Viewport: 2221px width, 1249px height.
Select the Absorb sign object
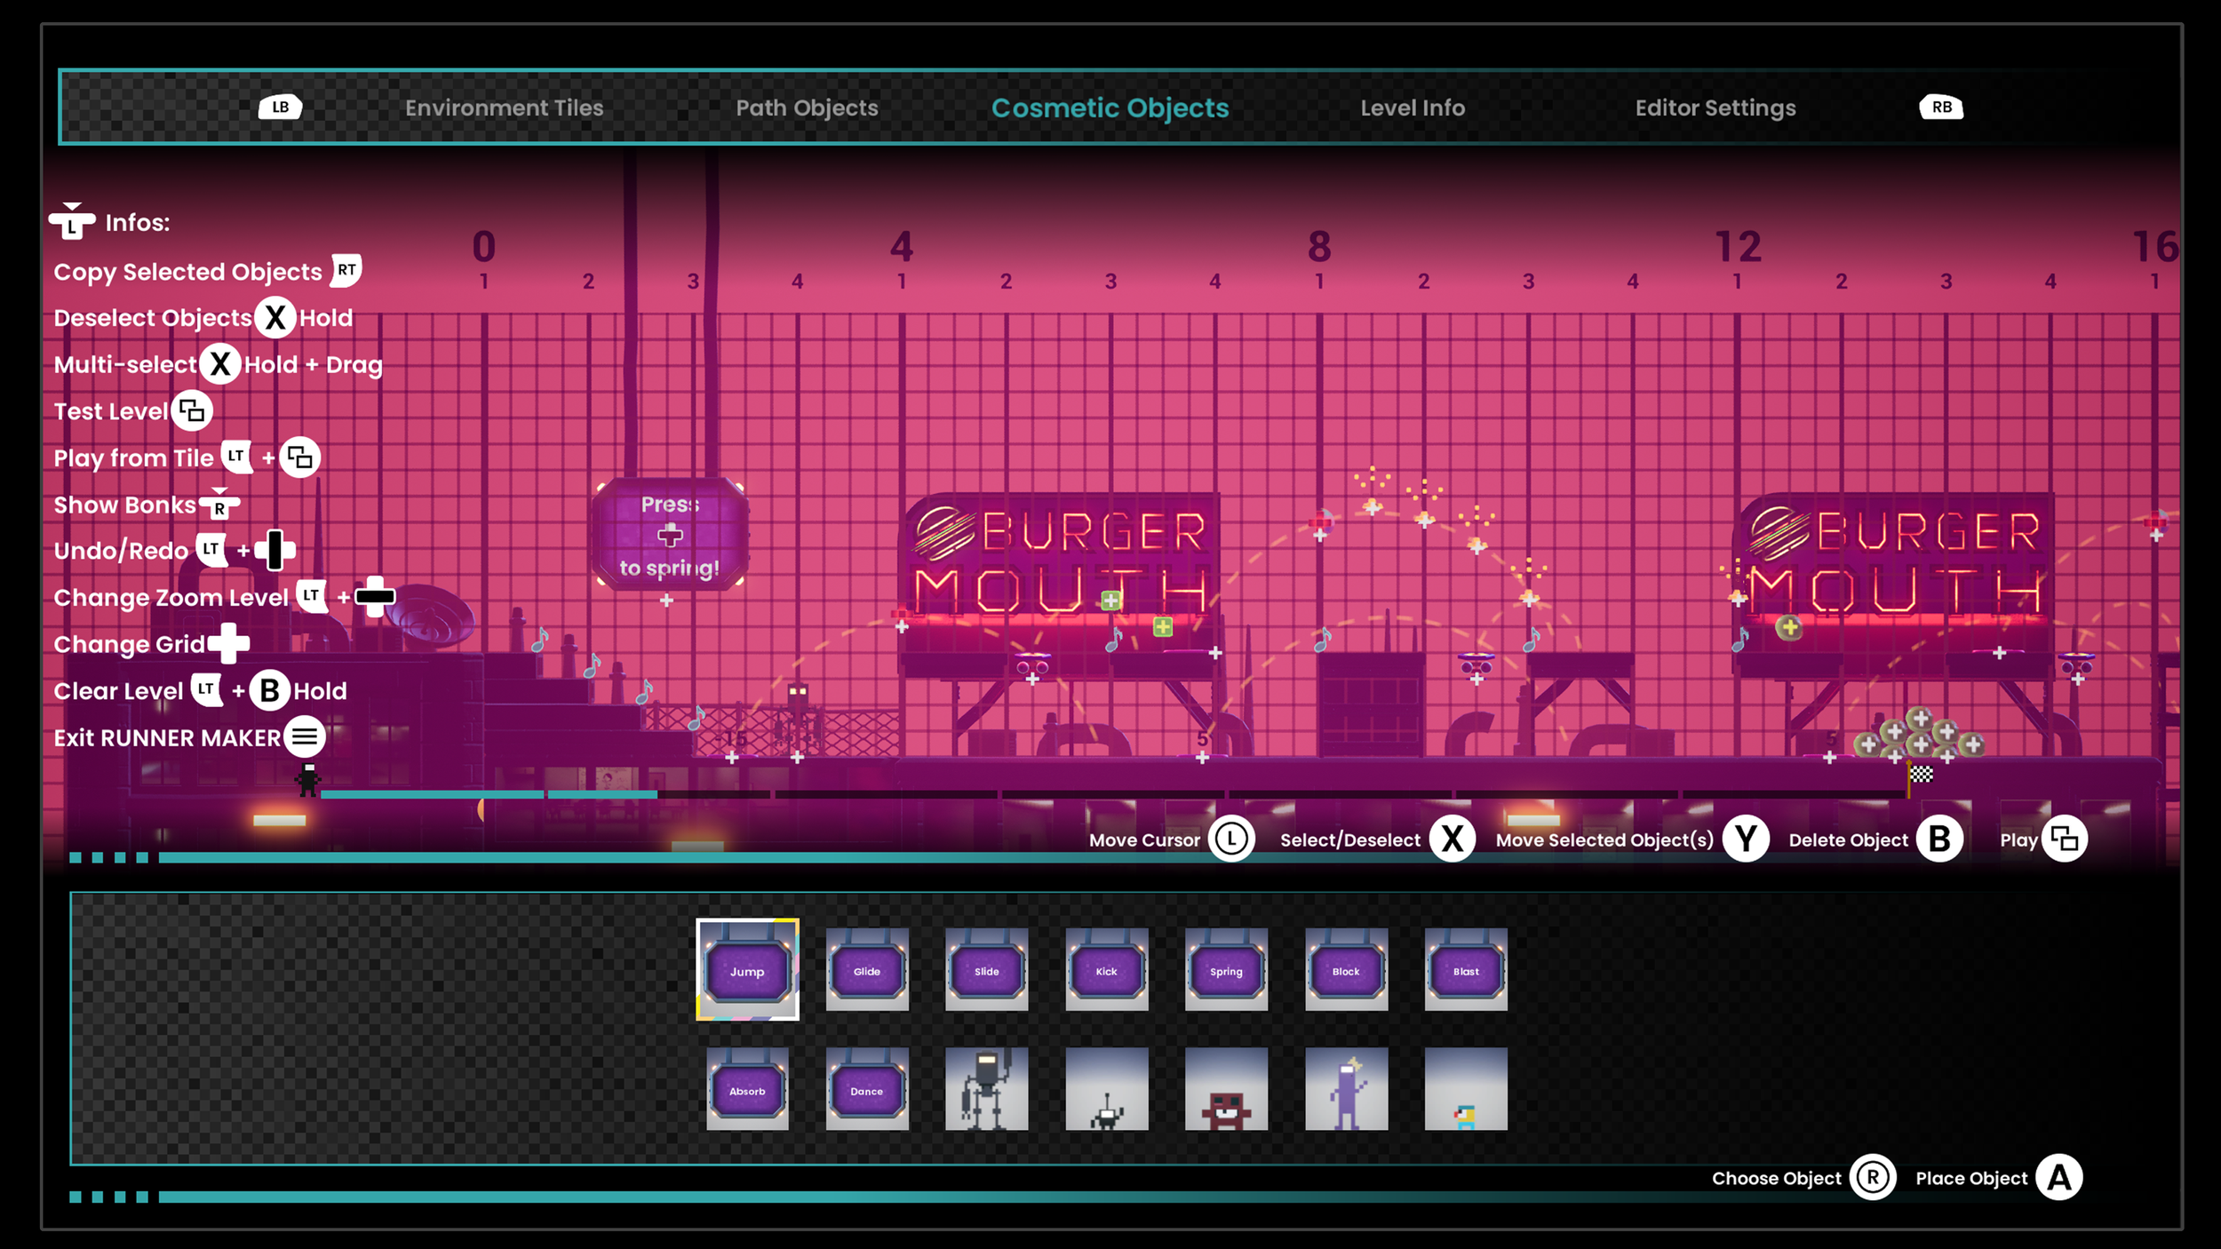[747, 1089]
